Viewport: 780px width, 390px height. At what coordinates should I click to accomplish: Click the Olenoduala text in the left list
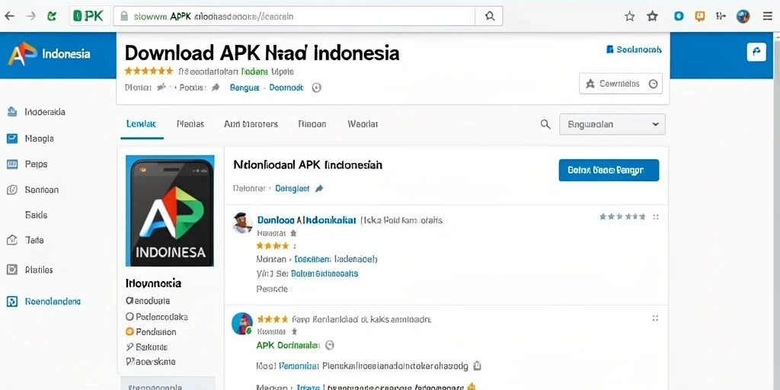click(x=148, y=301)
